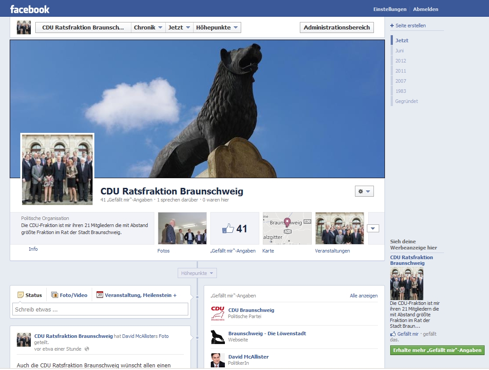Viewport: 489px width, 370px height.
Task: Select Veranstaltung, Meilenstein + tab
Action: point(137,295)
